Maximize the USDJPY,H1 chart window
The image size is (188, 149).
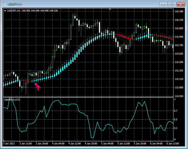tap(172, 4)
